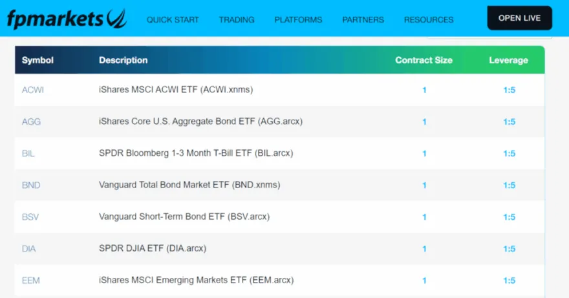The image size is (569, 298).
Task: Click iShares Core U.S. Aggregate Bond description
Action: coord(200,122)
